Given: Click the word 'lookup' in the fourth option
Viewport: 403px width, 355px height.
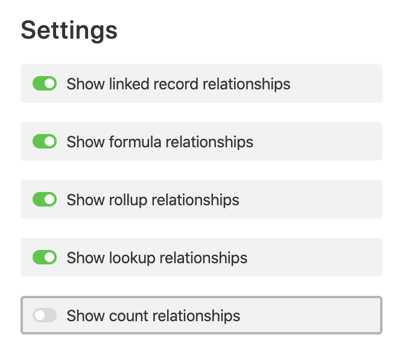Looking at the screenshot, I should pos(132,258).
